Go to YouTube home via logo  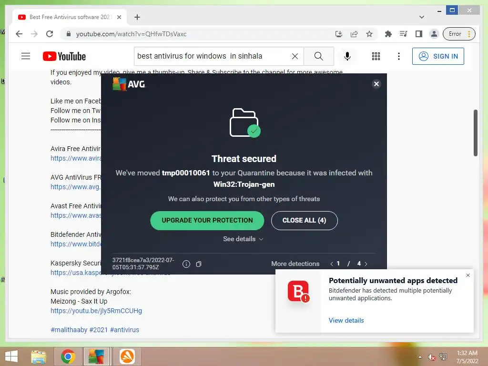click(x=64, y=56)
